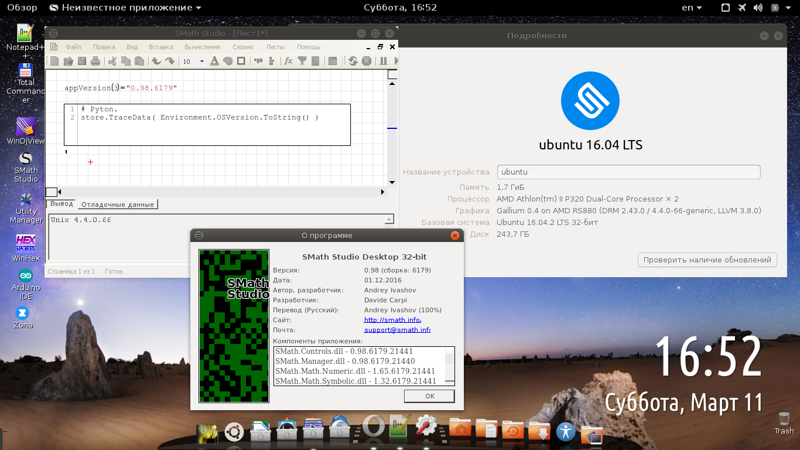Image resolution: width=800 pixels, height=450 pixels.
Task: Click the Undo arrow icon
Action: [156, 61]
